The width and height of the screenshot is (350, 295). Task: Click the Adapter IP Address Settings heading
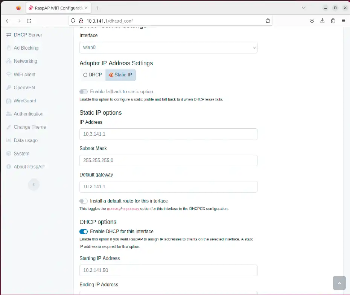click(116, 63)
